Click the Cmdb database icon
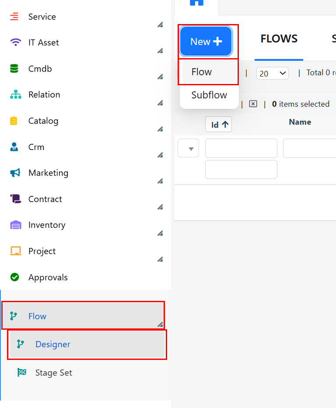This screenshot has width=336, height=408. (x=14, y=68)
